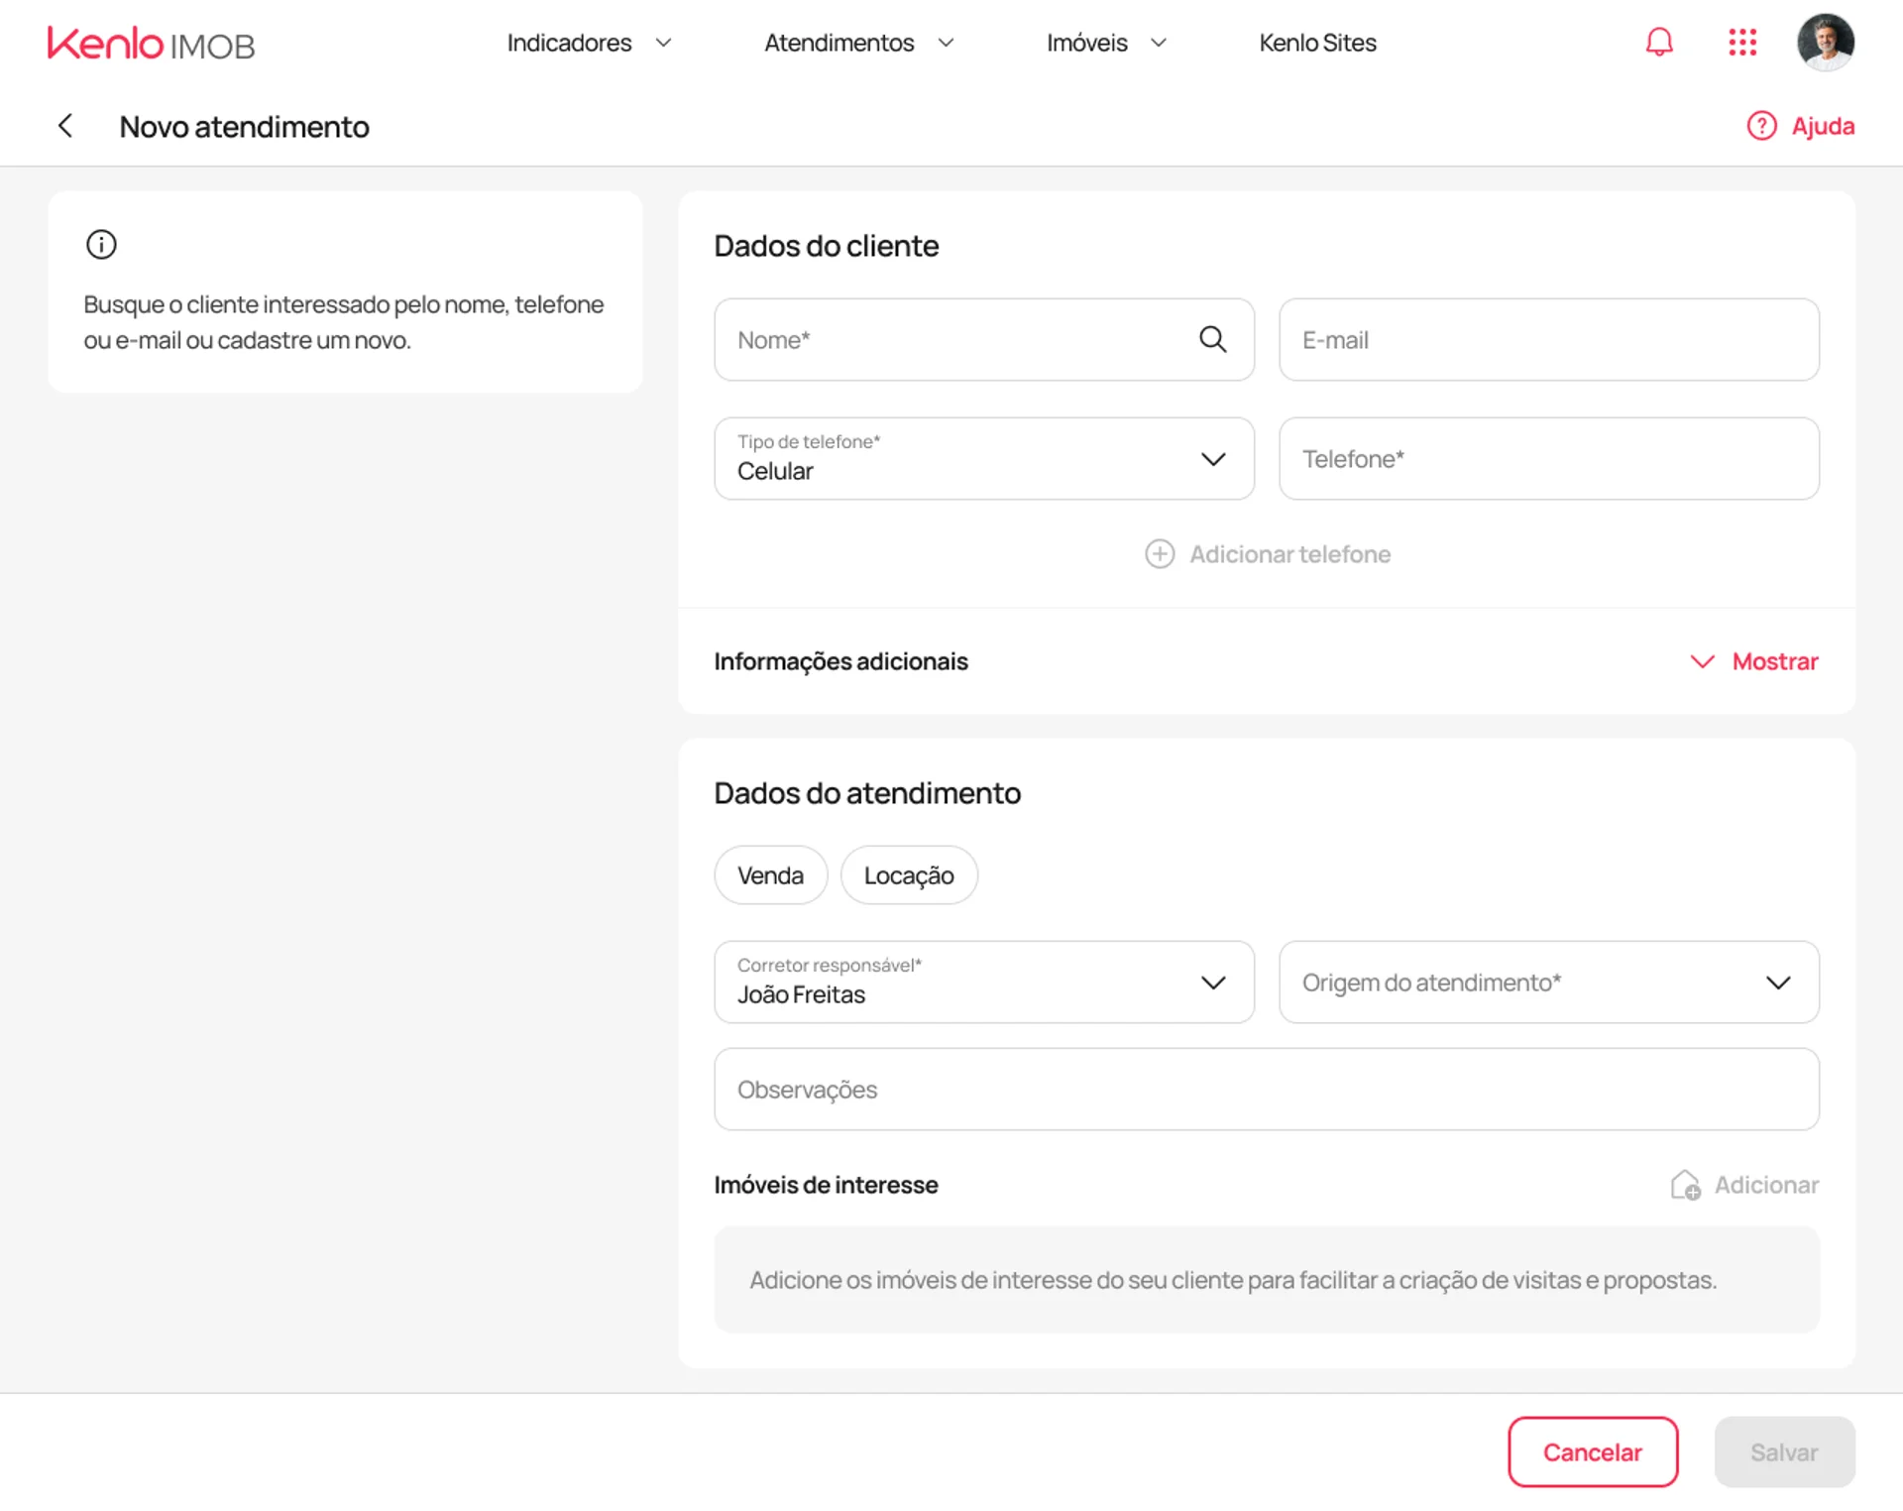Open the Origem do atendimento dropdown
This screenshot has width=1903, height=1511.
pyautogui.click(x=1777, y=982)
